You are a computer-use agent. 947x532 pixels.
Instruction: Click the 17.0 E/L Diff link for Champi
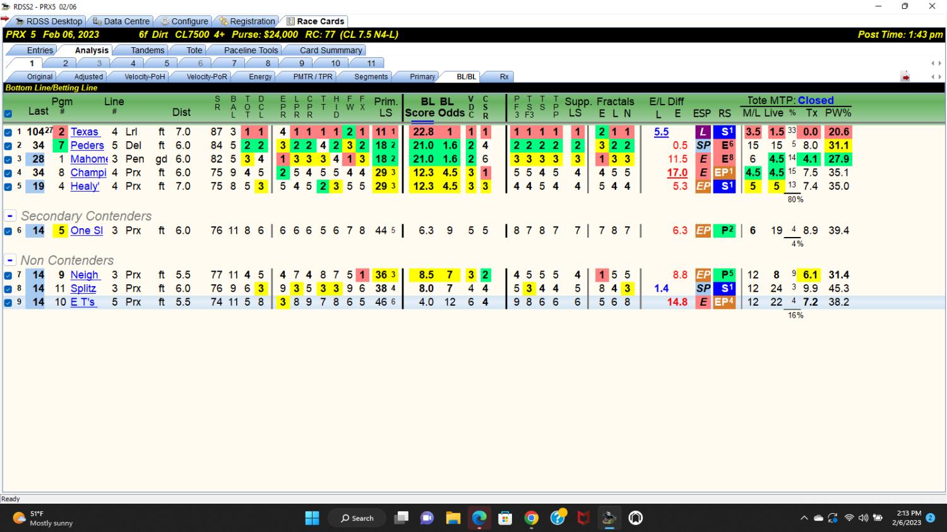(x=677, y=173)
